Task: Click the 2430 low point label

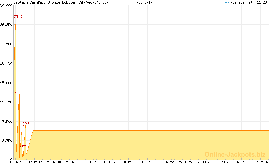Action: pos(23,146)
